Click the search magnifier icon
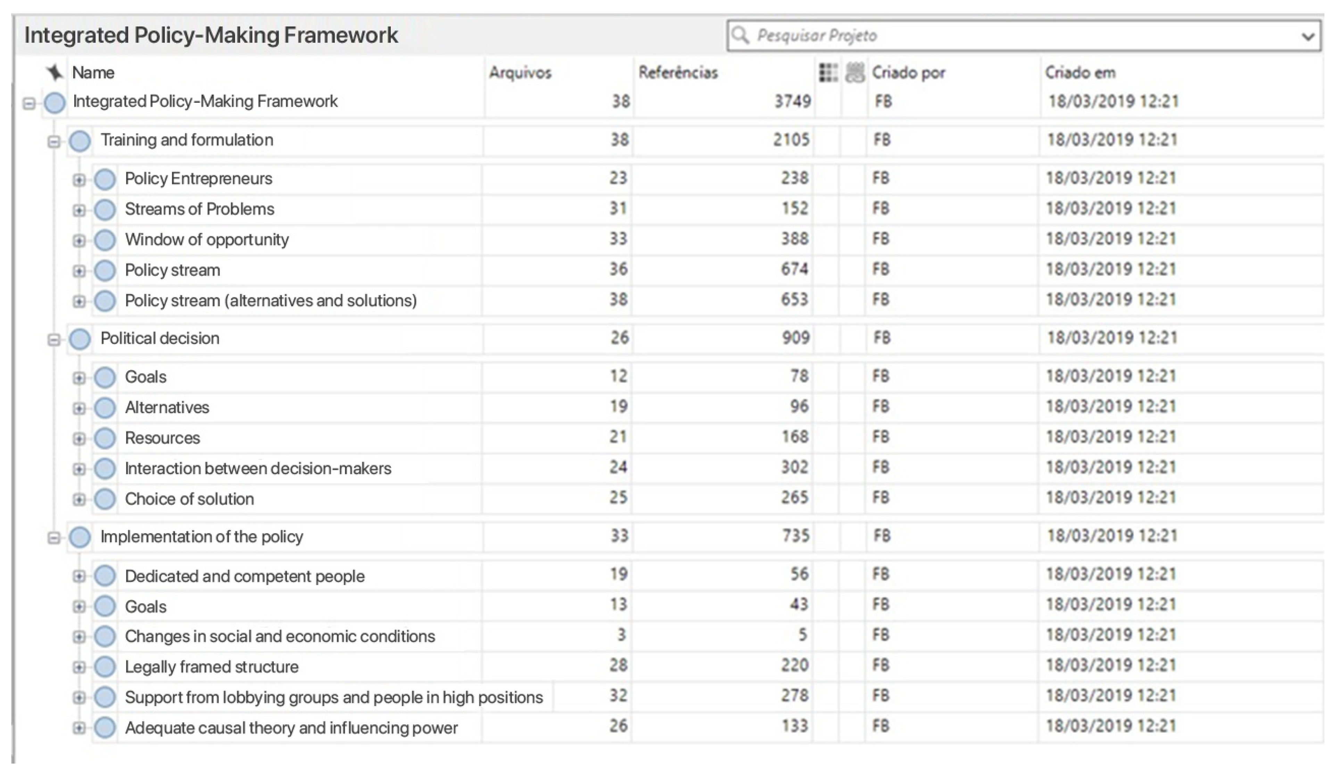The height and width of the screenshot is (774, 1339). [739, 35]
